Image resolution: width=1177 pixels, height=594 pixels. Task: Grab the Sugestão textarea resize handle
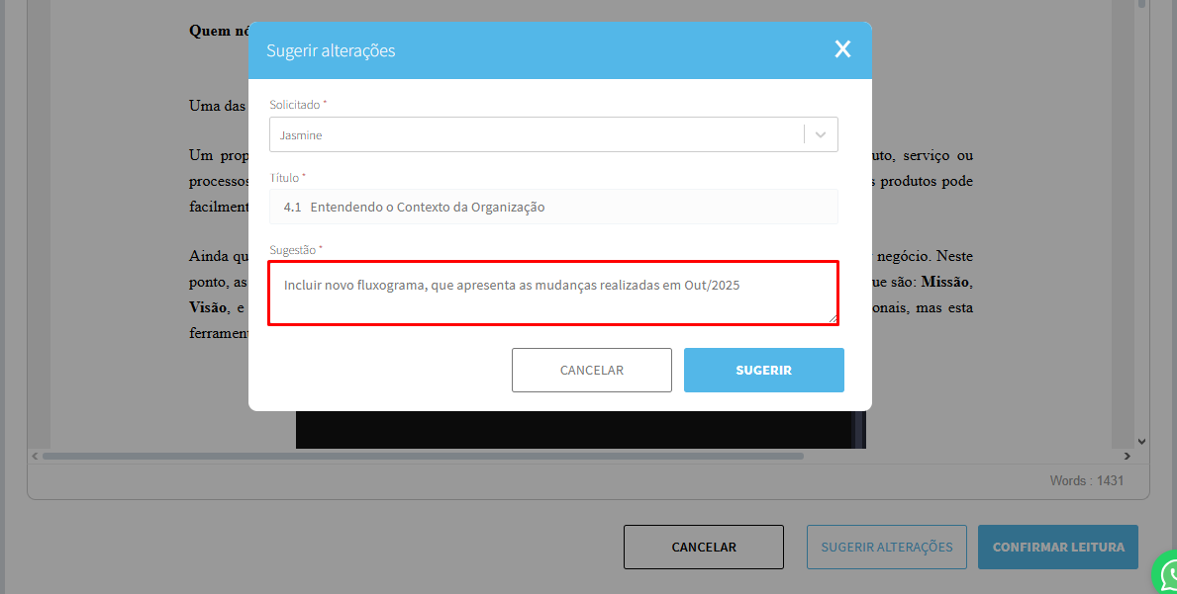tap(833, 318)
